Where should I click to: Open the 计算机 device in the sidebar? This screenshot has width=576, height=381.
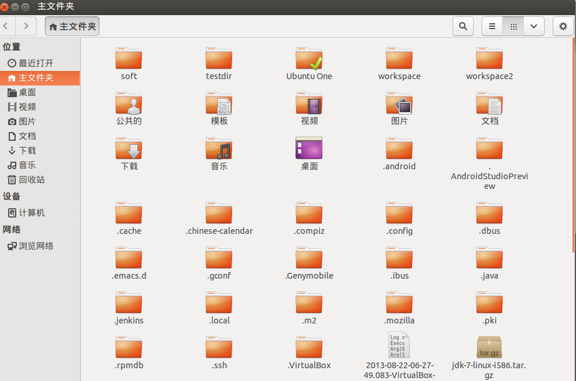click(27, 213)
